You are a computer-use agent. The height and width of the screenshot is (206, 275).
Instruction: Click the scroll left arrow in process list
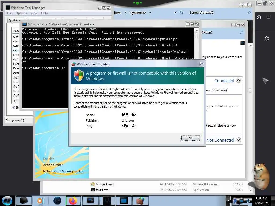tap(14, 101)
